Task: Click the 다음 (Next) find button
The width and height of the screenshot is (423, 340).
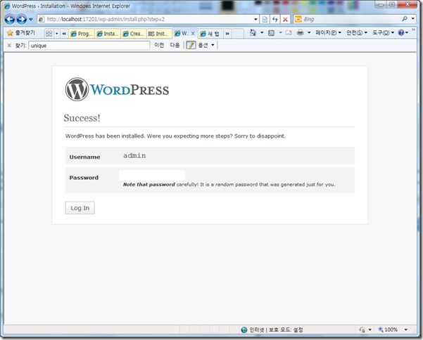Action: tap(175, 45)
